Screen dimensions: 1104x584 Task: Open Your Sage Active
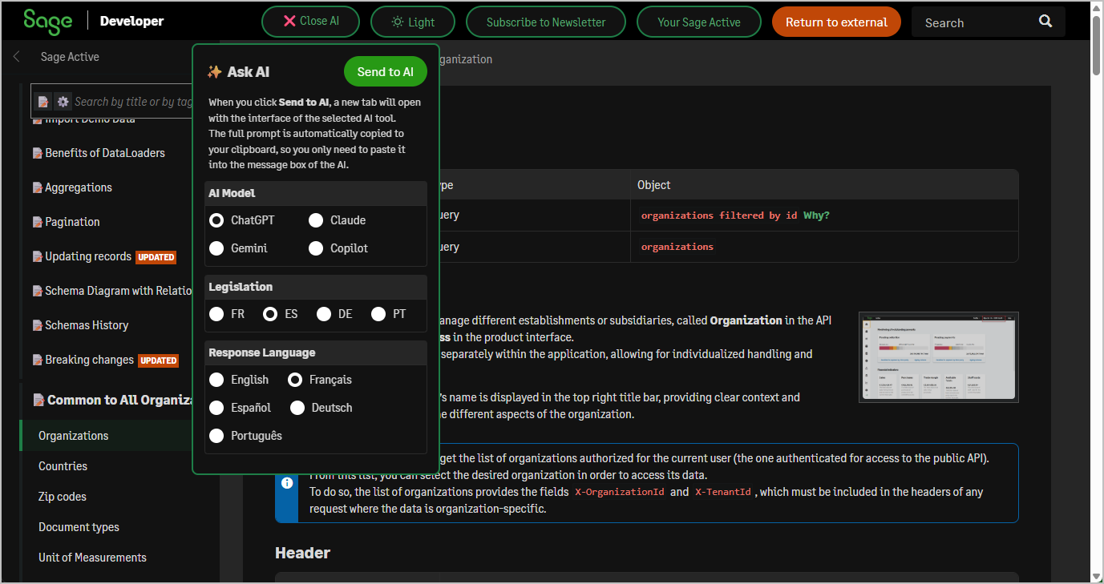coord(699,22)
